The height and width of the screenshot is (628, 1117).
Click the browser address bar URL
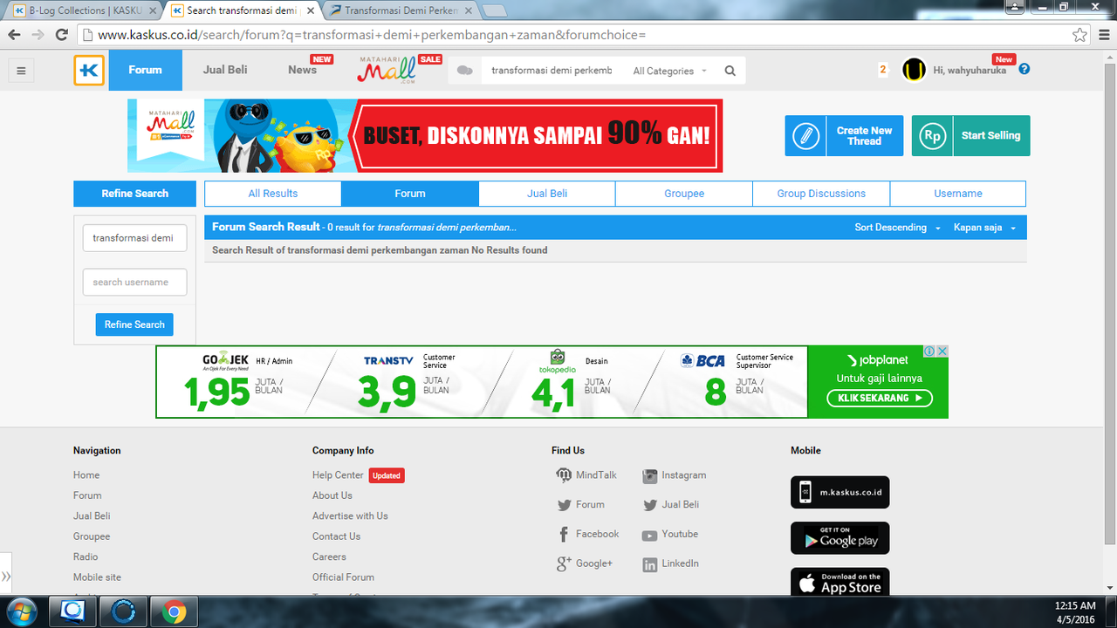pos(576,35)
